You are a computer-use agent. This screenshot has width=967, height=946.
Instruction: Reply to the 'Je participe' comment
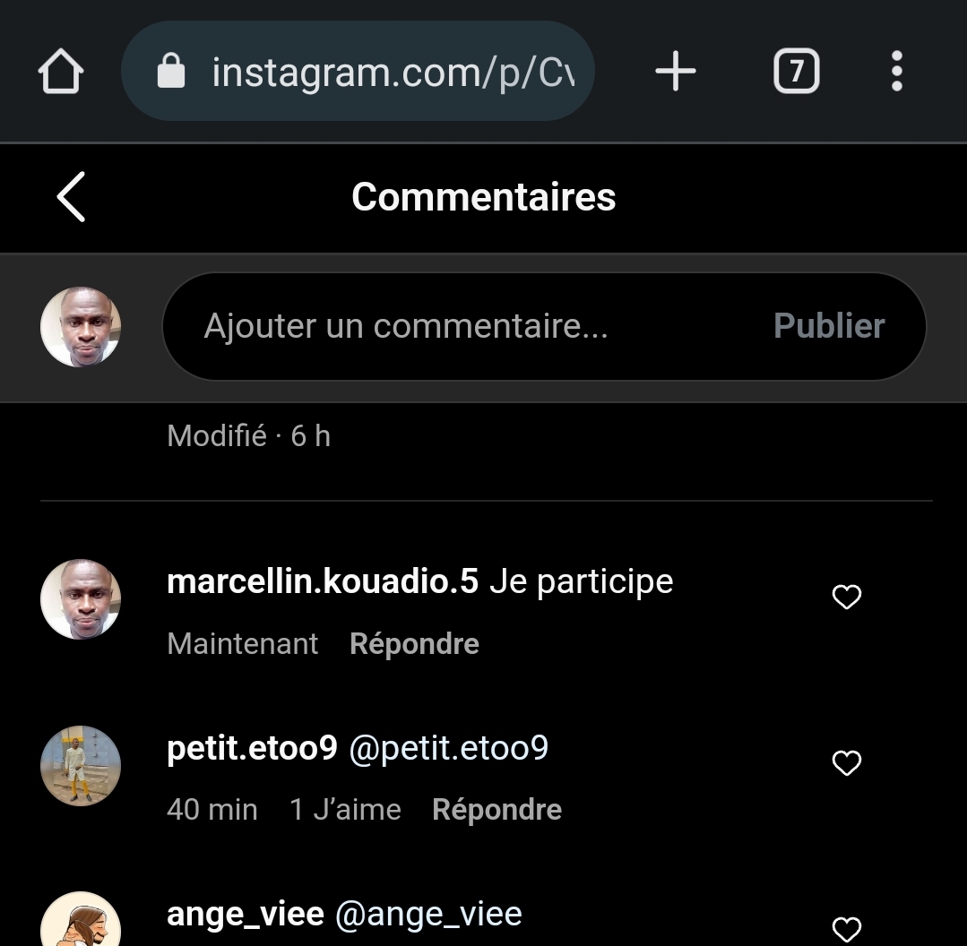coord(414,644)
